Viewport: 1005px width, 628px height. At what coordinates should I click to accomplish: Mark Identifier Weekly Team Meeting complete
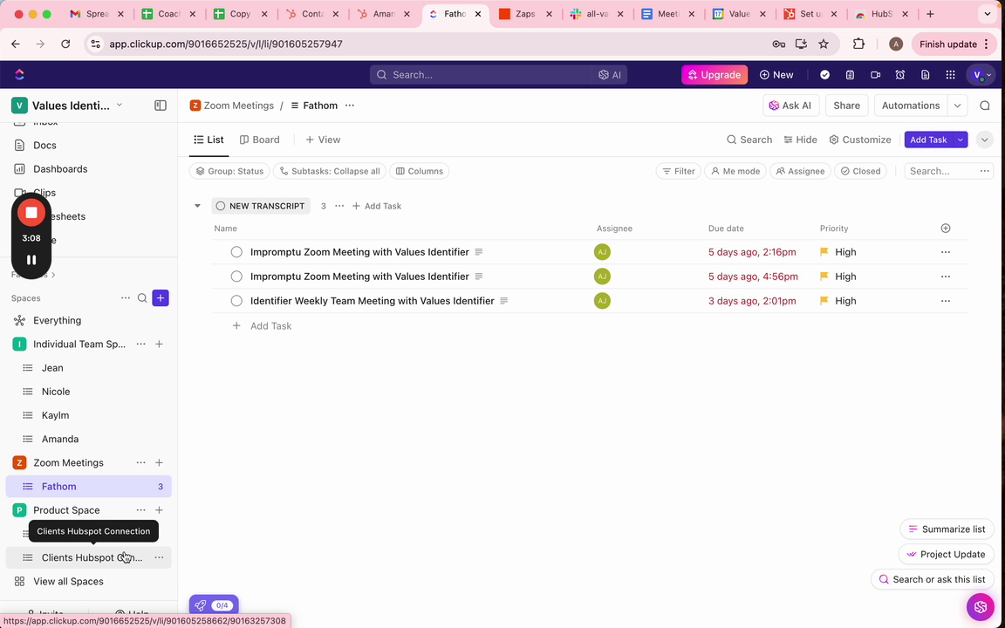coord(236,301)
